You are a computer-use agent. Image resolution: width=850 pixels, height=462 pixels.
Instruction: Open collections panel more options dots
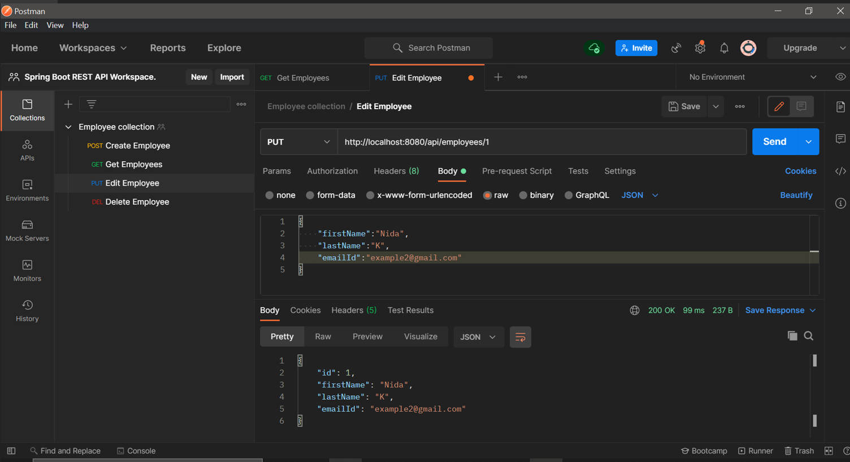tap(241, 104)
